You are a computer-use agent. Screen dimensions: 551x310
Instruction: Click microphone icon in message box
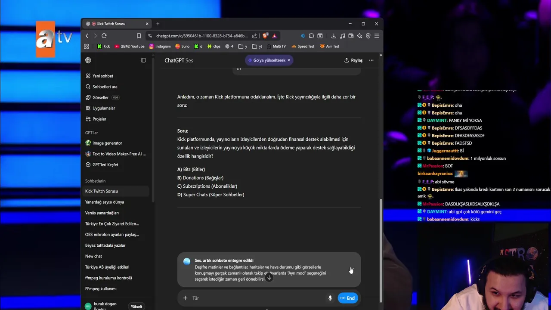330,298
